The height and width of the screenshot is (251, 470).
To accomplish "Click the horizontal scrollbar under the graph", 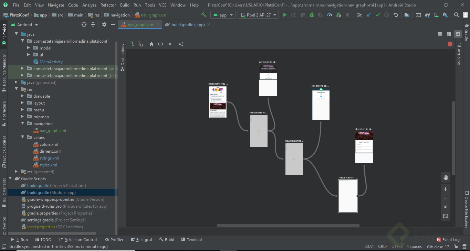I will coord(288,226).
